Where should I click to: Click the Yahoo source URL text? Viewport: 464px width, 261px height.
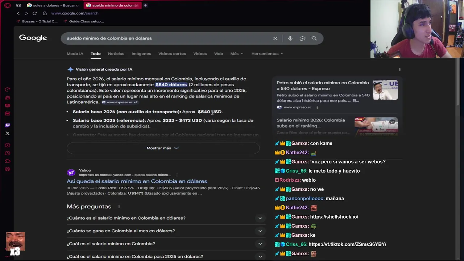(125, 175)
